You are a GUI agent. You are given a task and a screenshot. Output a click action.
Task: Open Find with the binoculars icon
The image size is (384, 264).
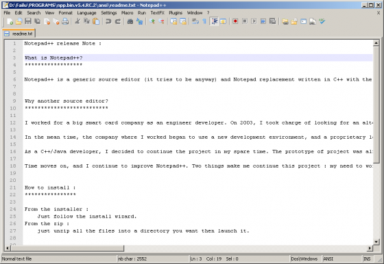click(x=130, y=21)
